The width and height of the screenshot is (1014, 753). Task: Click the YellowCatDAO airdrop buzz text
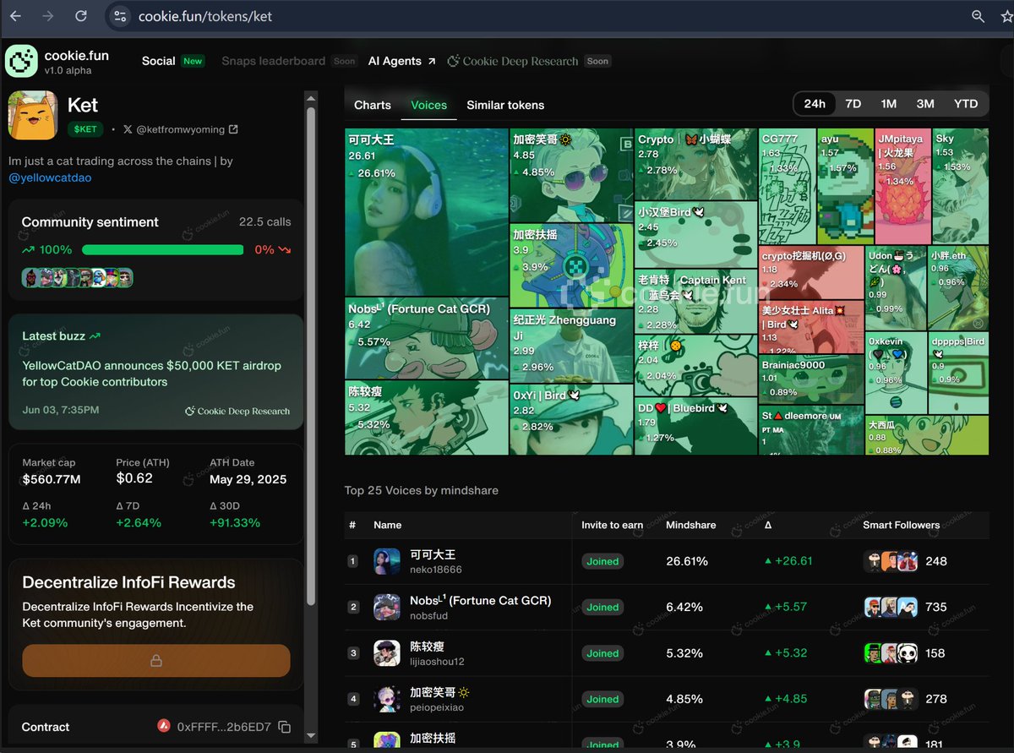[x=151, y=374]
